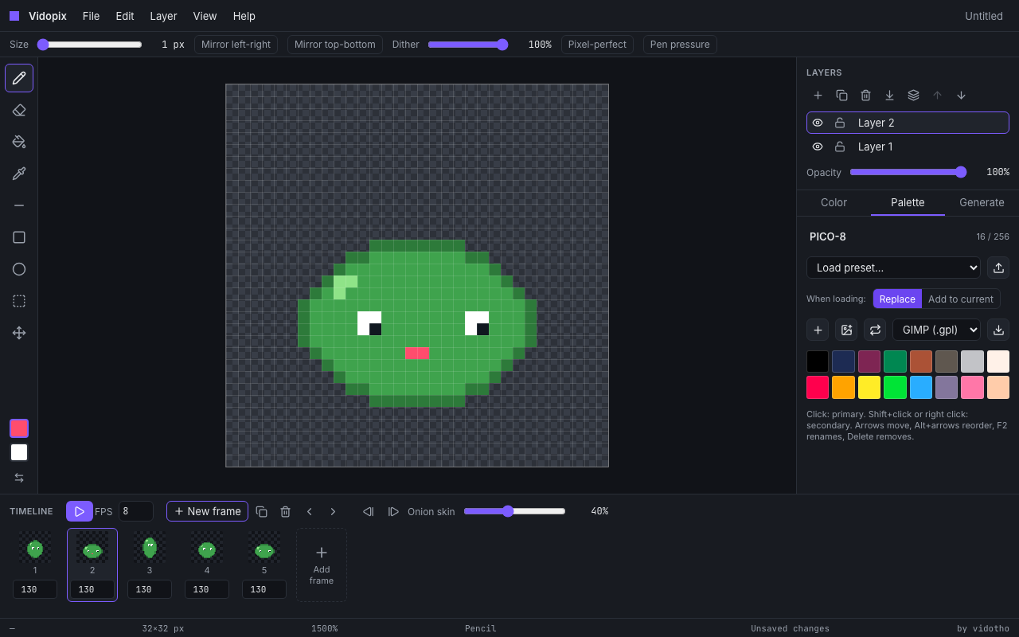The height and width of the screenshot is (637, 1019).
Task: Extract palette from image icon
Action: [x=846, y=330]
